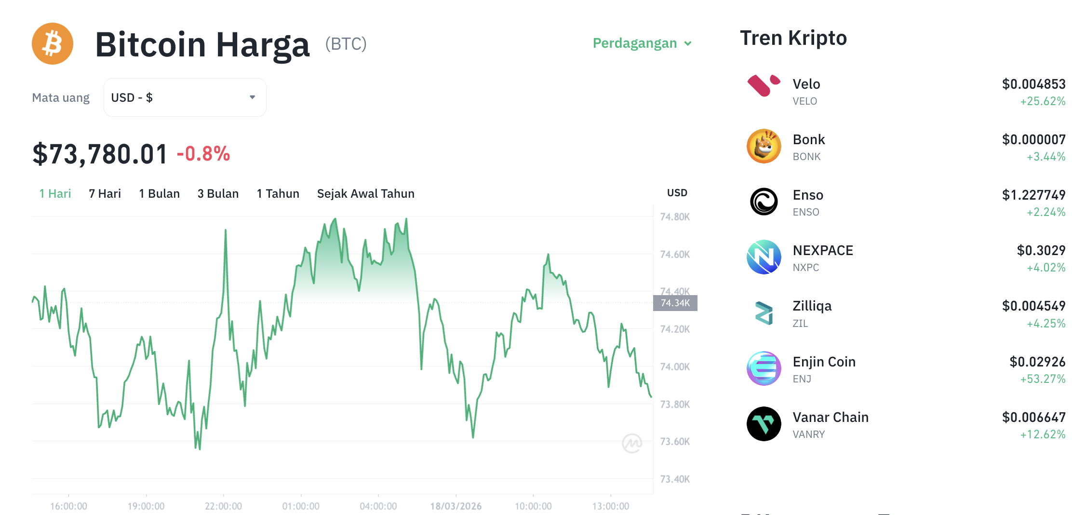Image resolution: width=1072 pixels, height=515 pixels.
Task: Select the NEXPACE coin icon
Action: click(764, 257)
